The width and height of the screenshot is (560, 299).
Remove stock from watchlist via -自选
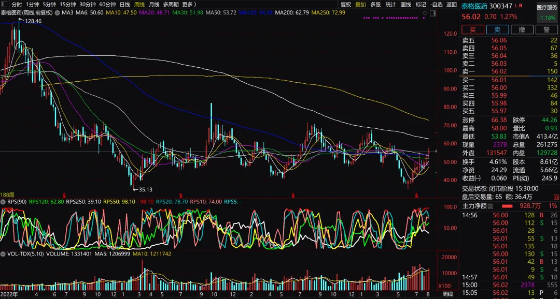click(437, 5)
